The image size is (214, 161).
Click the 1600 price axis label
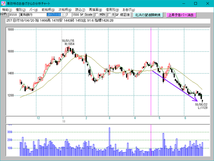pyautogui.click(x=11, y=51)
